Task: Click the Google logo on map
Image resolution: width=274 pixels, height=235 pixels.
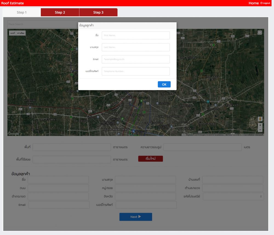Action: (13, 134)
